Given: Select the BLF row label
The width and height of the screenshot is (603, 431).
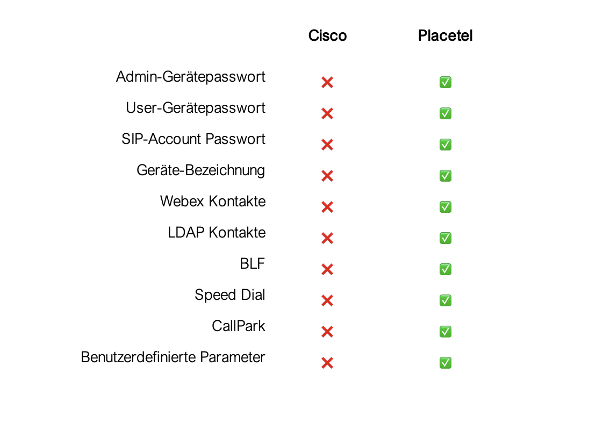Looking at the screenshot, I should click(x=252, y=264).
